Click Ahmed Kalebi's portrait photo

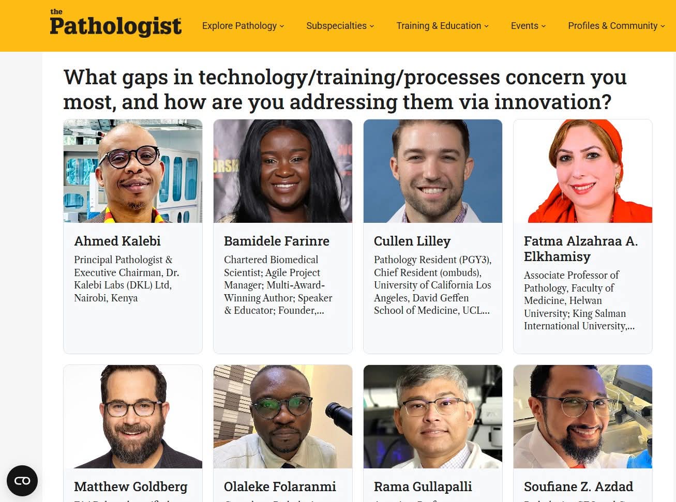(133, 171)
